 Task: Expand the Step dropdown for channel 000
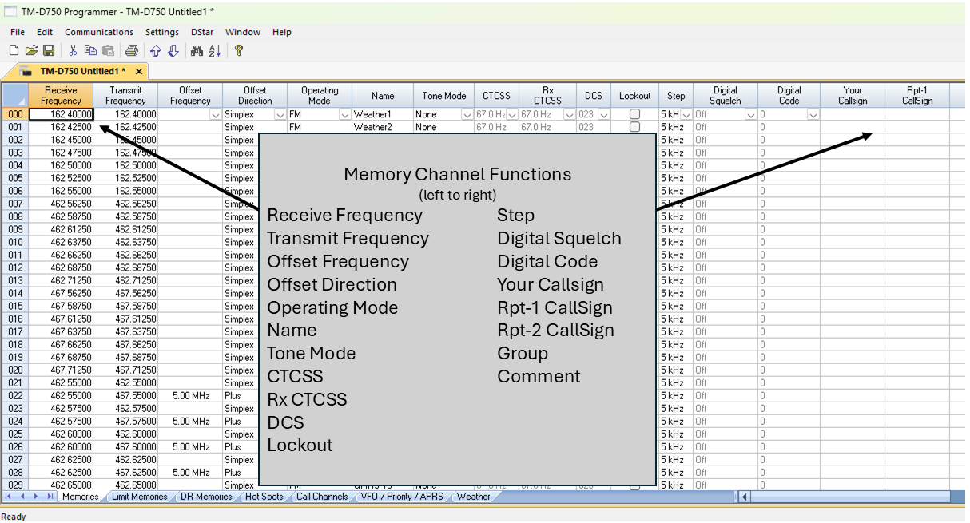point(686,115)
